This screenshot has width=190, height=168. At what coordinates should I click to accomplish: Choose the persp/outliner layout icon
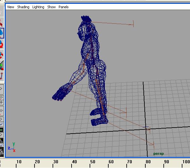pyautogui.click(x=2, y=111)
